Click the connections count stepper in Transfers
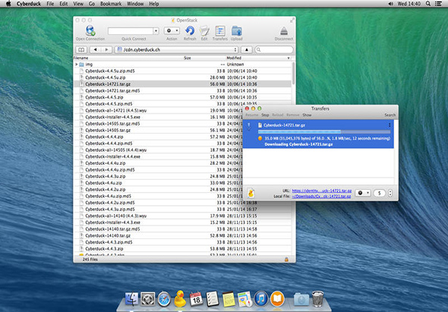This screenshot has height=312, width=448. tap(390, 193)
